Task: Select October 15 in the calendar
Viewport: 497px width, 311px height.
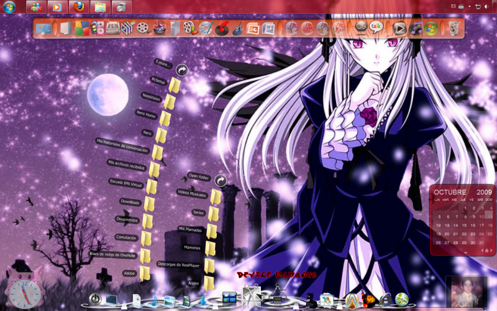Action: point(464,225)
